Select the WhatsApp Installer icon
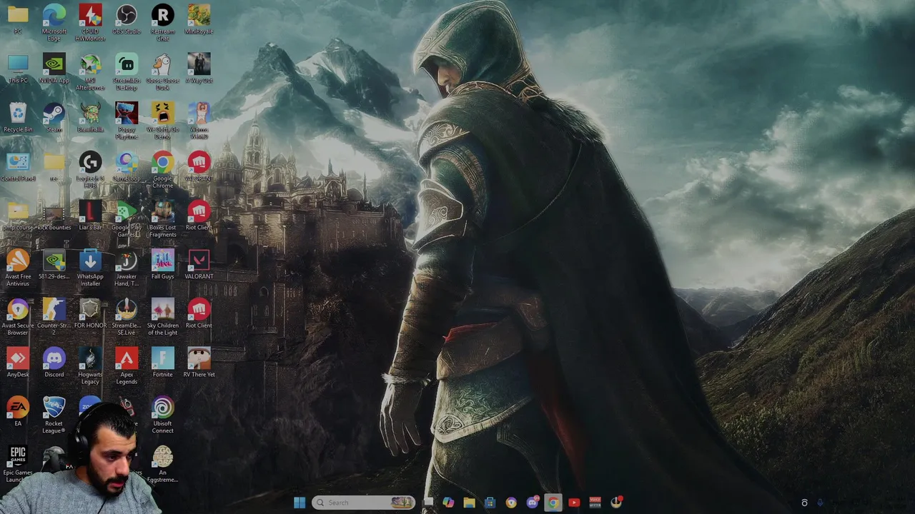Viewport: 915px width, 514px height. (x=90, y=268)
